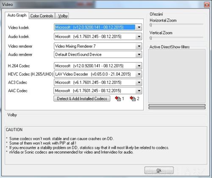Select the Auto Graph tab

[x=17, y=15]
